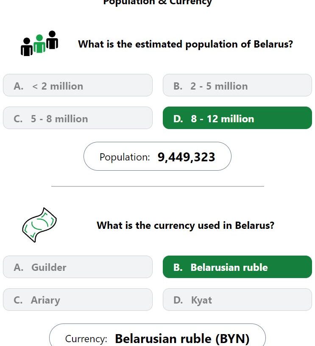Click the Belarus population question text
Screen dimensions: 315x346
coord(186,44)
